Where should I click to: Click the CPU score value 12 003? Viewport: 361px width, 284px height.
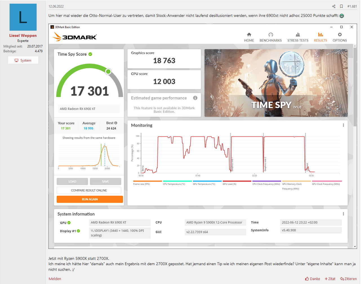[x=164, y=82]
